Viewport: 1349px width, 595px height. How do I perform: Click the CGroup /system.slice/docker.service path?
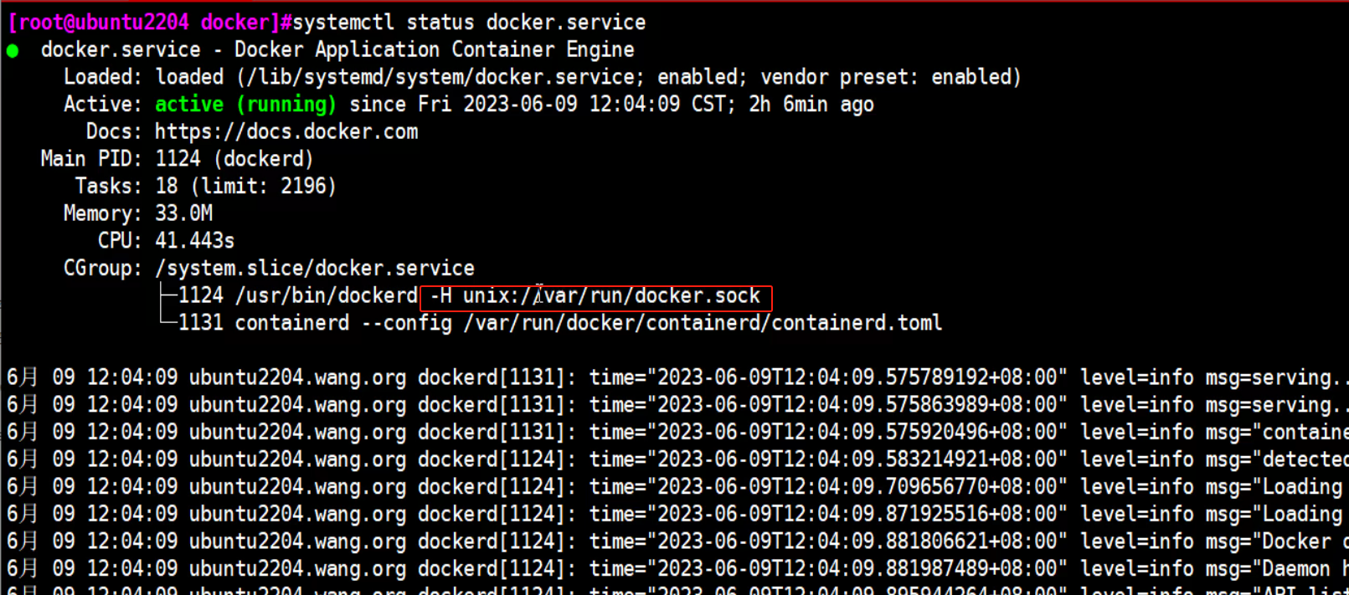click(315, 269)
